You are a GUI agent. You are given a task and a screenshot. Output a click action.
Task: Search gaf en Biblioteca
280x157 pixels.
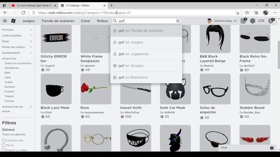tap(146, 78)
